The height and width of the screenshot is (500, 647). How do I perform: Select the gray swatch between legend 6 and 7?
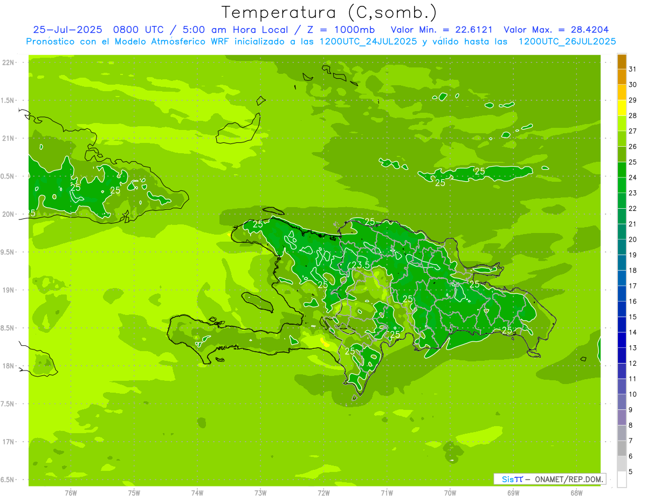[x=622, y=448]
